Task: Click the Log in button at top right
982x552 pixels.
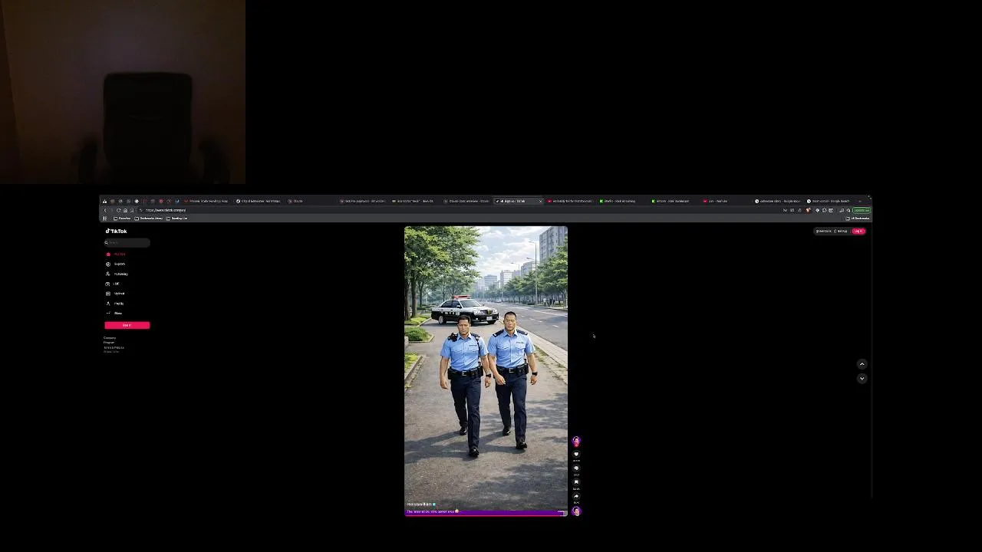Action: [x=858, y=231]
